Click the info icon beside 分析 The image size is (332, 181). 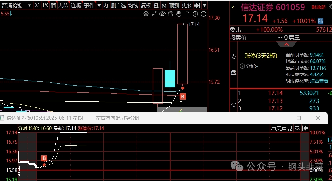[242, 66]
